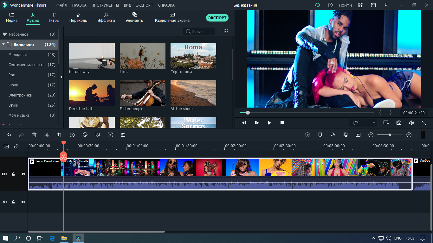The width and height of the screenshot is (433, 243).
Task: Select the Faster people audio thumbnail
Action: (x=143, y=93)
